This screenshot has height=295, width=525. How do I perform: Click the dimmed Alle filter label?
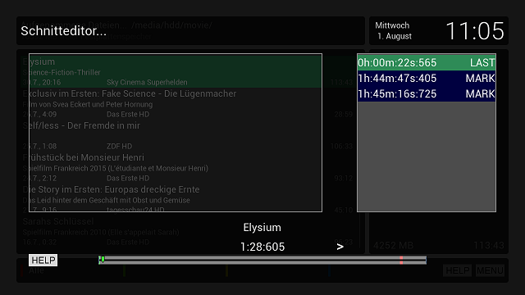tap(36, 270)
